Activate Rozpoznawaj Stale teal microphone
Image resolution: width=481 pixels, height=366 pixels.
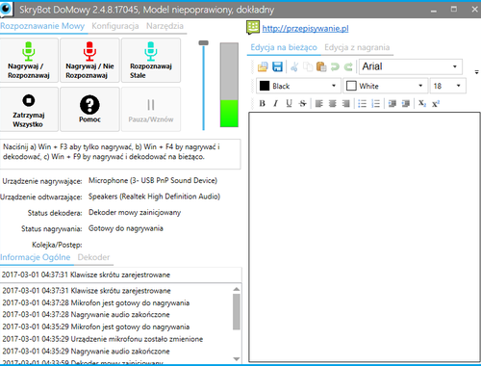click(x=151, y=61)
